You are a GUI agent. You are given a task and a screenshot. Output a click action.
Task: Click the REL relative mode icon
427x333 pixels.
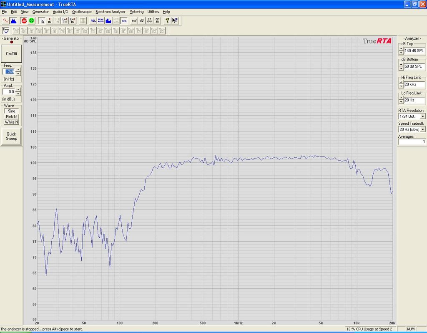coord(93,20)
